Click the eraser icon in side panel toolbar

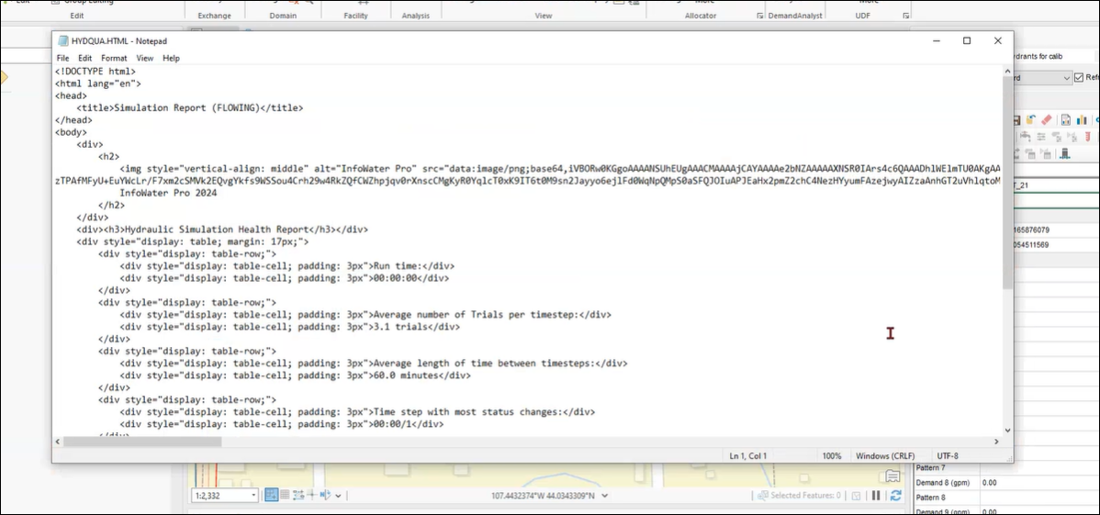pyautogui.click(x=1047, y=120)
